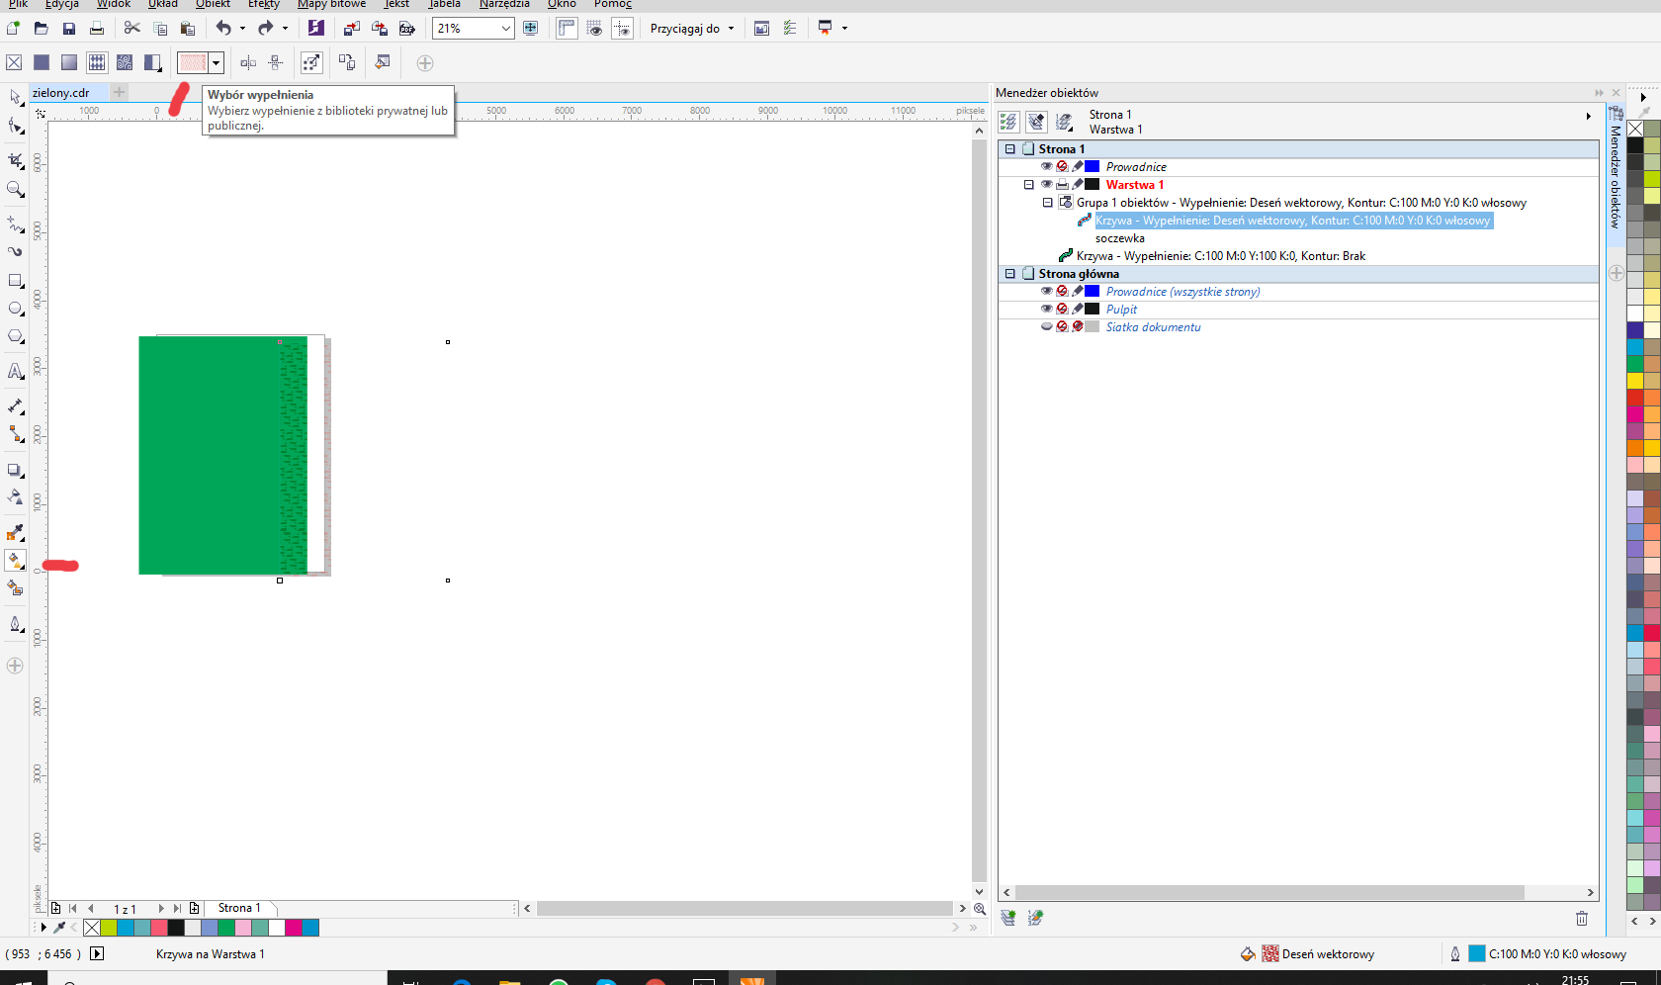Select the Crop tool
The image size is (1661, 985).
tap(15, 160)
